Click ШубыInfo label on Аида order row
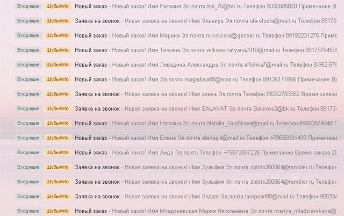344x216 pixels. click(x=58, y=153)
